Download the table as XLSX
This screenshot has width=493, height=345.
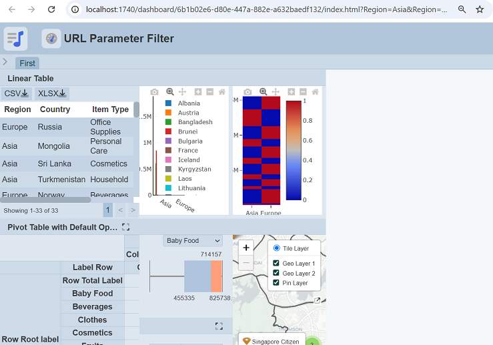point(52,93)
